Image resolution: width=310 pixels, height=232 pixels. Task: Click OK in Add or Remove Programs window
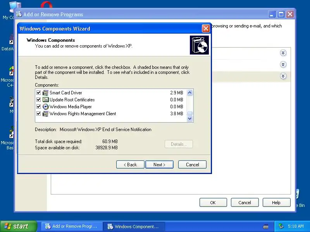tap(213, 203)
